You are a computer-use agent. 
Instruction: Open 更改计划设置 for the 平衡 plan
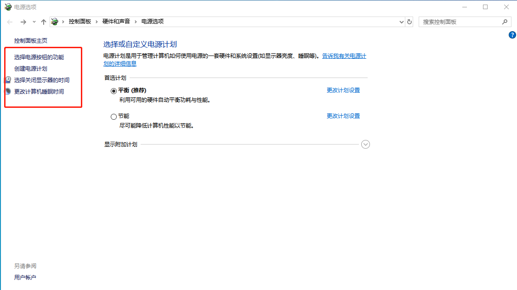(343, 90)
